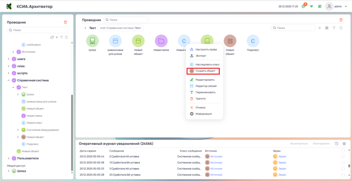Screen dimensions: 352x181
Task: Collapse the Справочная система tree node
Action: click(x=8, y=80)
